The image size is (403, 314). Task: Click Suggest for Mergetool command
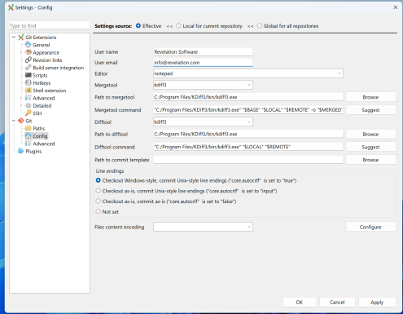point(370,110)
